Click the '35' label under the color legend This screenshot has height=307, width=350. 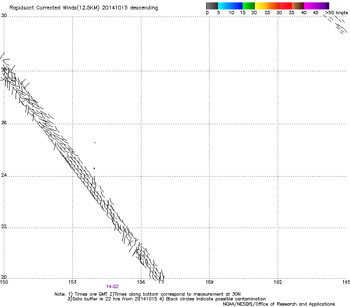click(x=291, y=12)
